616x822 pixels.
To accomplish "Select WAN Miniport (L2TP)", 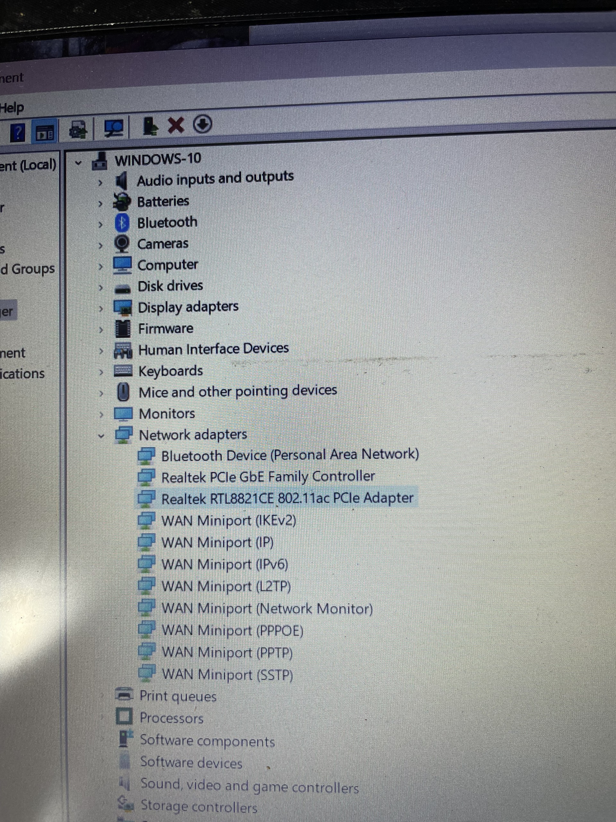I will pos(227,586).
